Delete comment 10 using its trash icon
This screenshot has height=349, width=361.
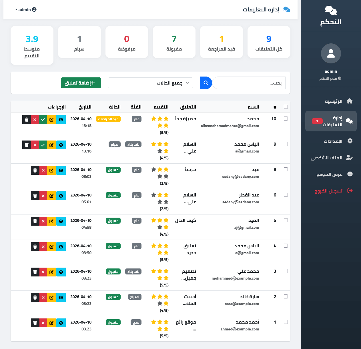[27, 120]
